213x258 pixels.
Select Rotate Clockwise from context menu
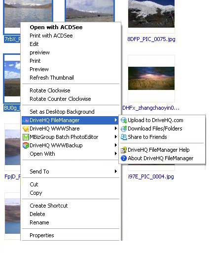tap(50, 90)
